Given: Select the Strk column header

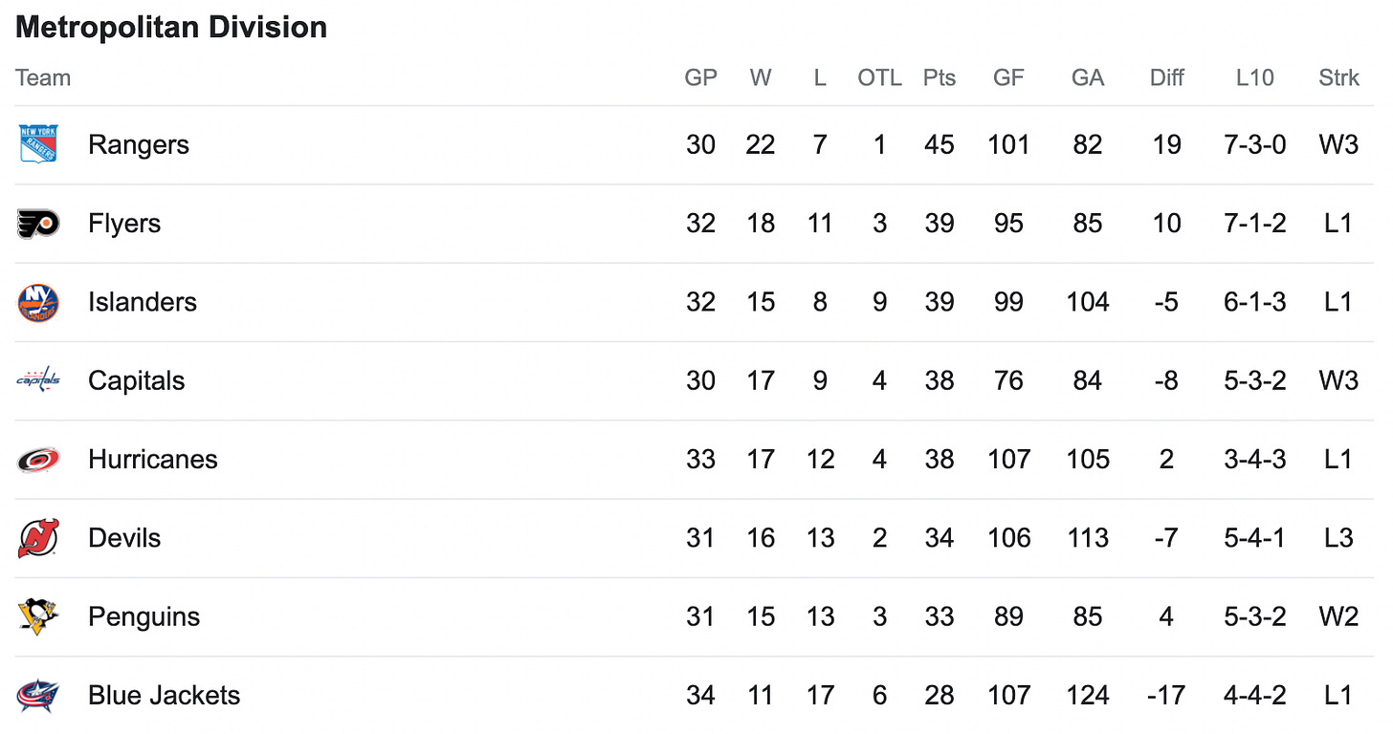Looking at the screenshot, I should 1338,78.
